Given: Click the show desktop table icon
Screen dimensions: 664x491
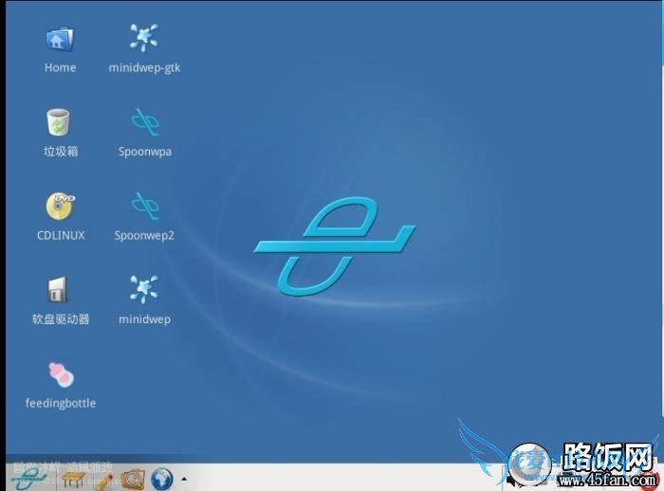Looking at the screenshot, I should pyautogui.click(x=73, y=480).
